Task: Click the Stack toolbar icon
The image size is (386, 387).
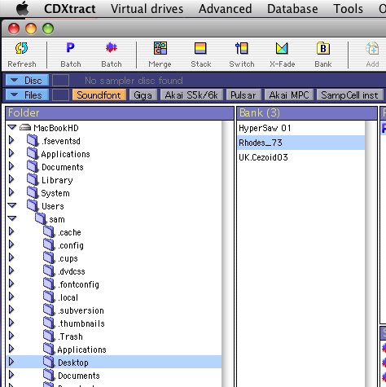Action: click(201, 49)
